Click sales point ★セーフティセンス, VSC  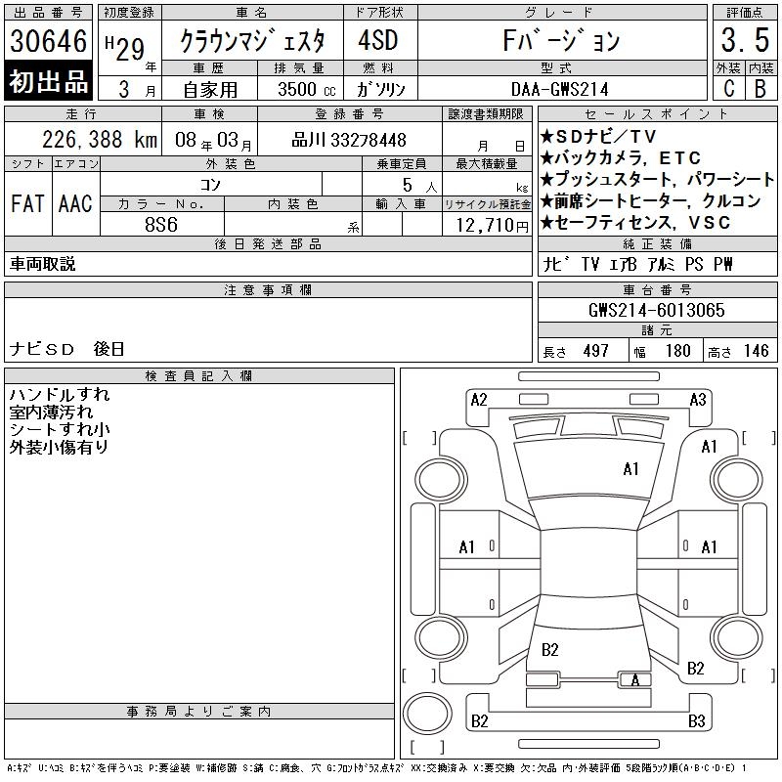tap(635, 223)
